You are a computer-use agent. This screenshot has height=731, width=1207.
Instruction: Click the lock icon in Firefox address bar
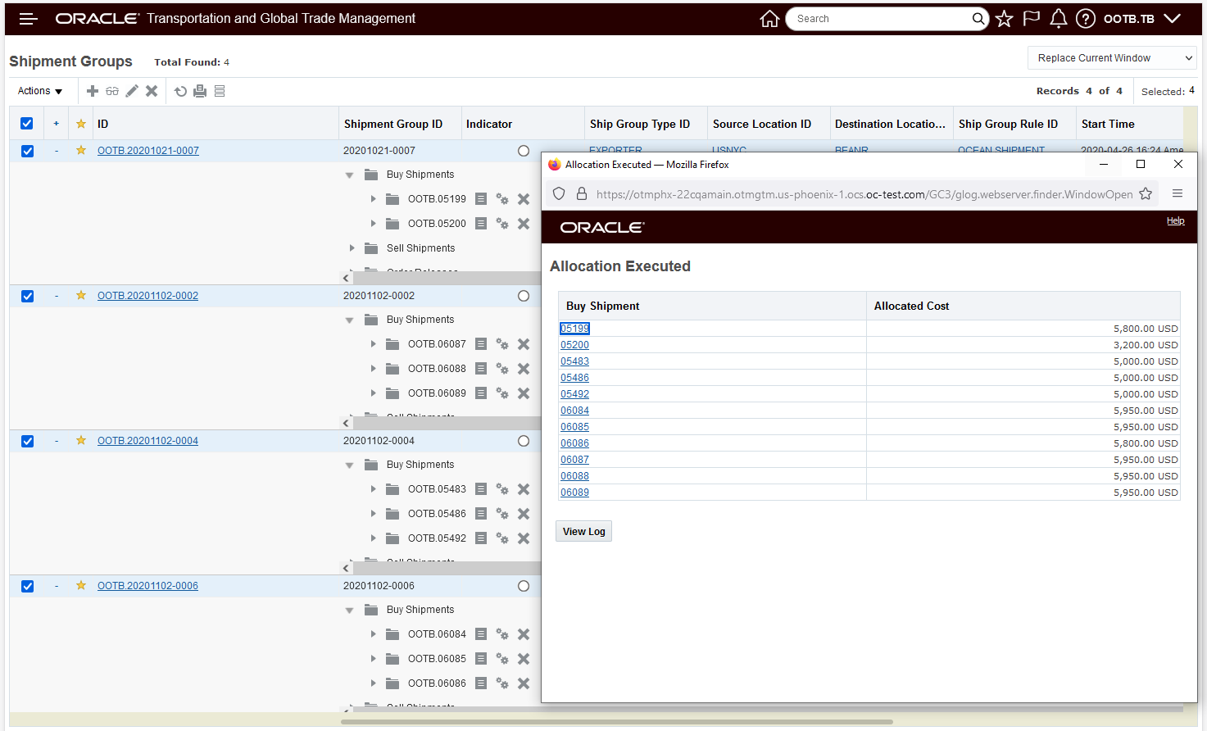[x=582, y=194]
